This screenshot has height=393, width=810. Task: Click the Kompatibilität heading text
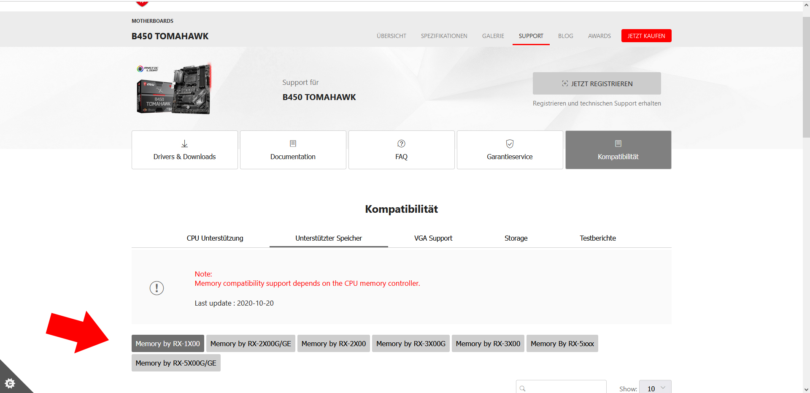point(402,209)
